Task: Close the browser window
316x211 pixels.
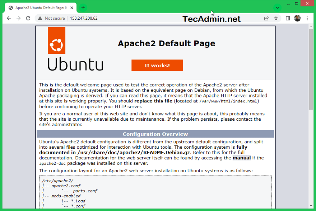Action: click(x=307, y=4)
